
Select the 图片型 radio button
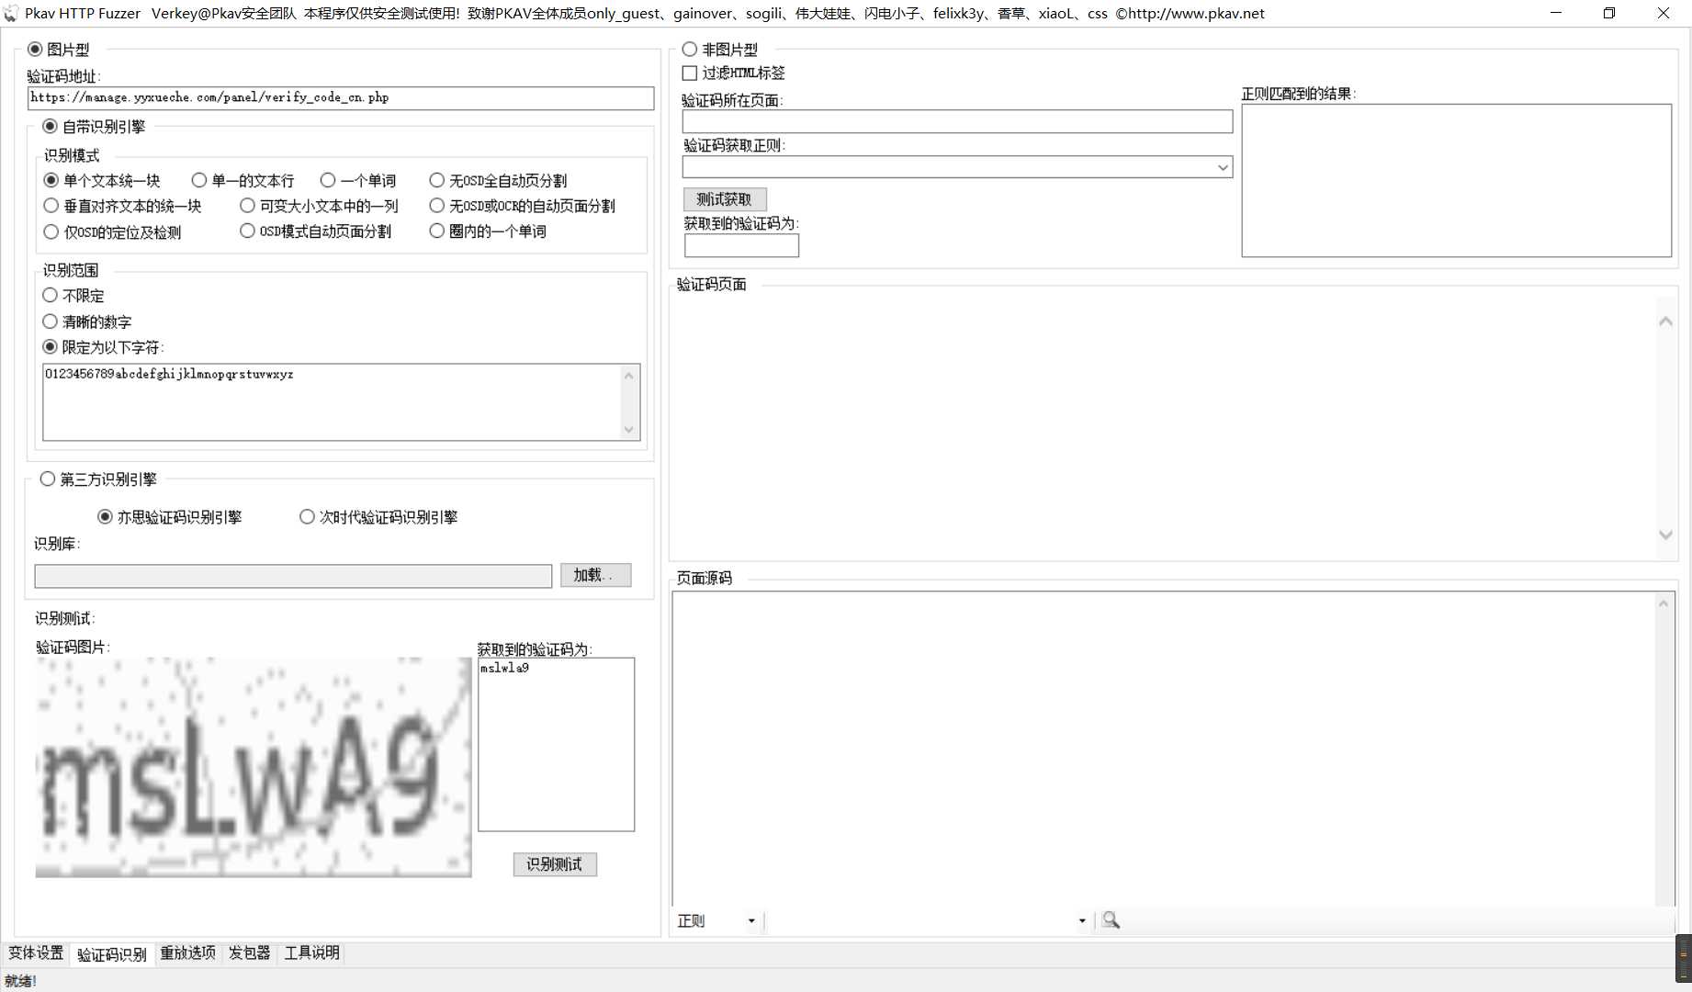click(x=35, y=50)
